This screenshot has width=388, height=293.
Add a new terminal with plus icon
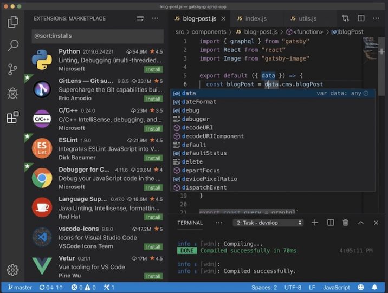(315, 223)
